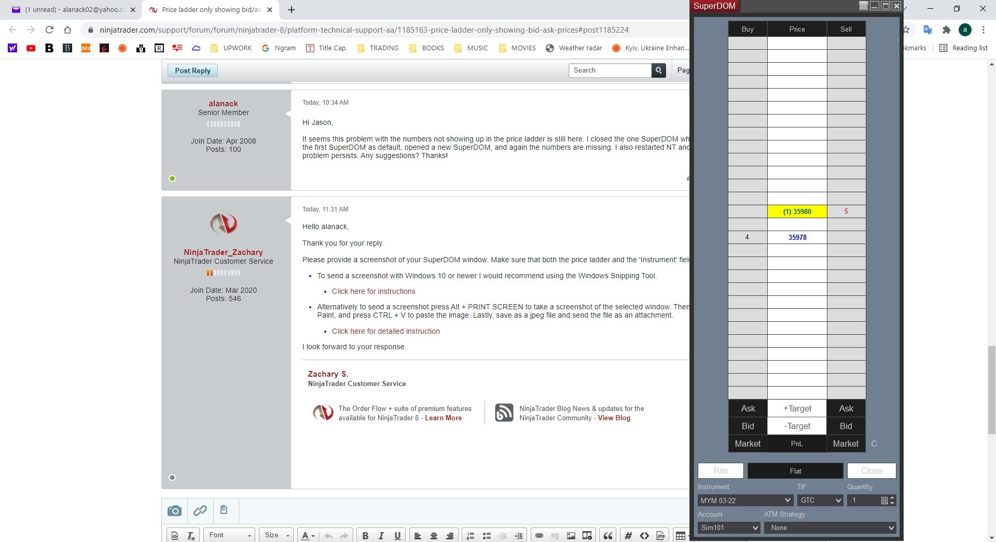The width and height of the screenshot is (996, 542).
Task: Click the forum search magnifier button
Action: coord(659,70)
